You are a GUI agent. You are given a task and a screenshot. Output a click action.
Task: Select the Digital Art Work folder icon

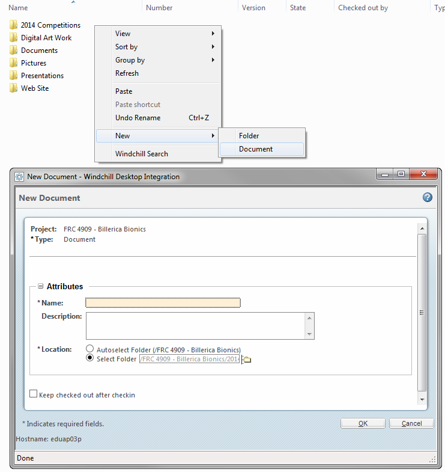click(13, 37)
